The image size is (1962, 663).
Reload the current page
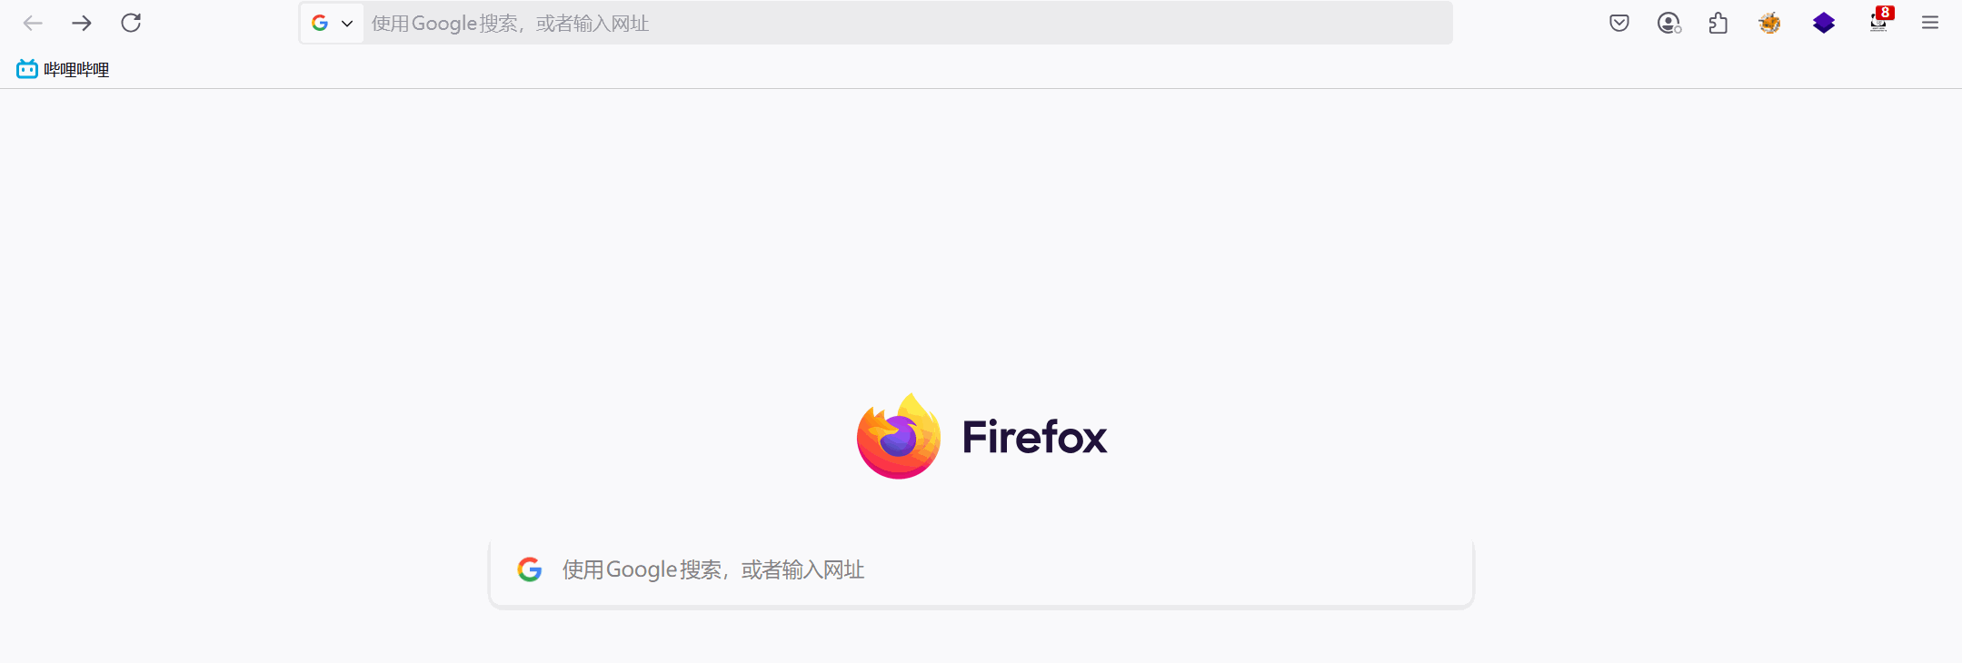[x=131, y=23]
